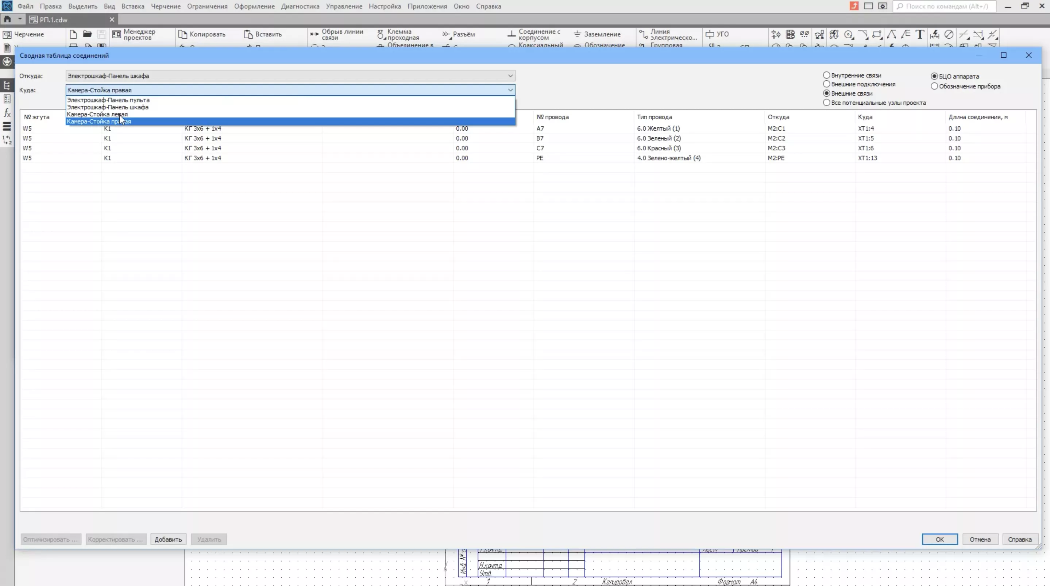Select the Обрыв линии связи tool

pos(314,34)
